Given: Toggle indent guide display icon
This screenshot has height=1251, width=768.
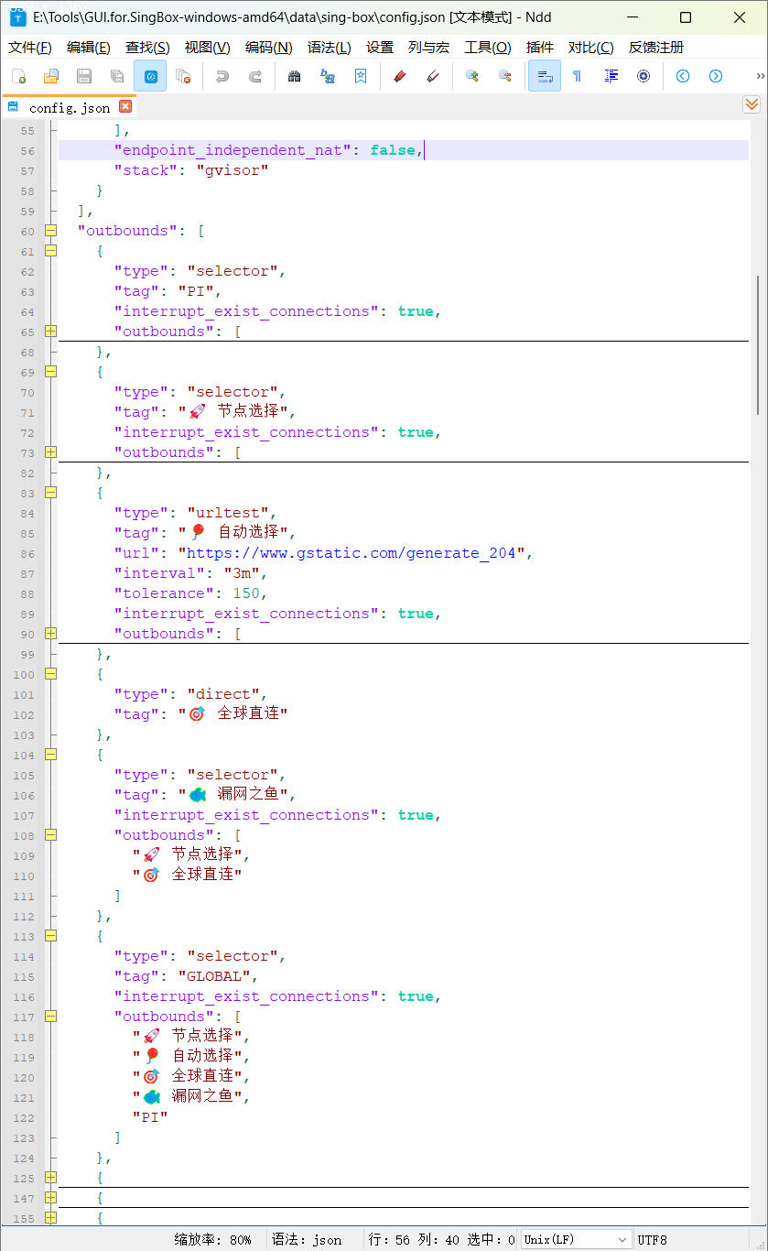Looking at the screenshot, I should point(611,76).
